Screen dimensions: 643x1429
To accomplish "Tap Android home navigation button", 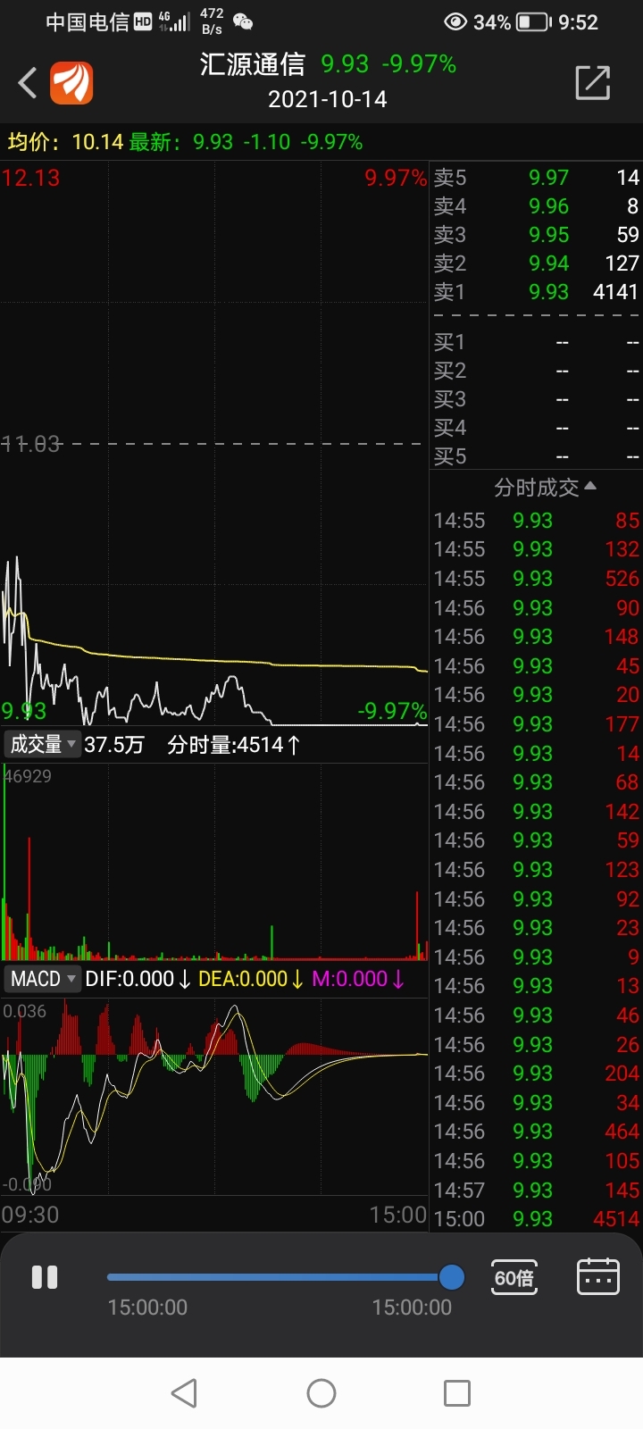I will 321,1393.
